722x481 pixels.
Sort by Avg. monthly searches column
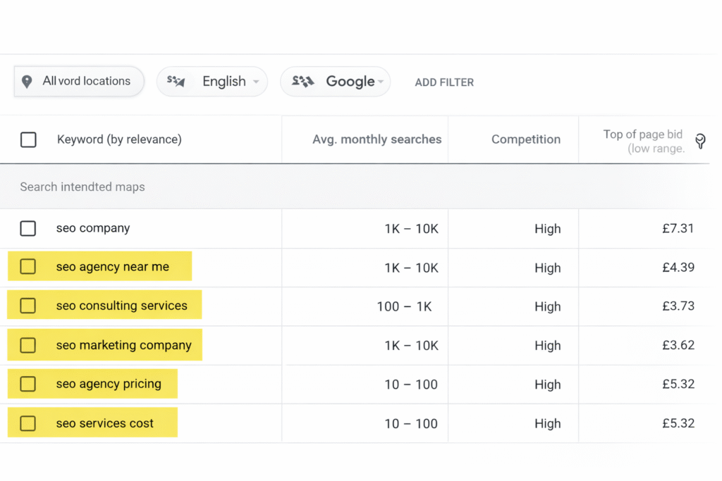377,139
